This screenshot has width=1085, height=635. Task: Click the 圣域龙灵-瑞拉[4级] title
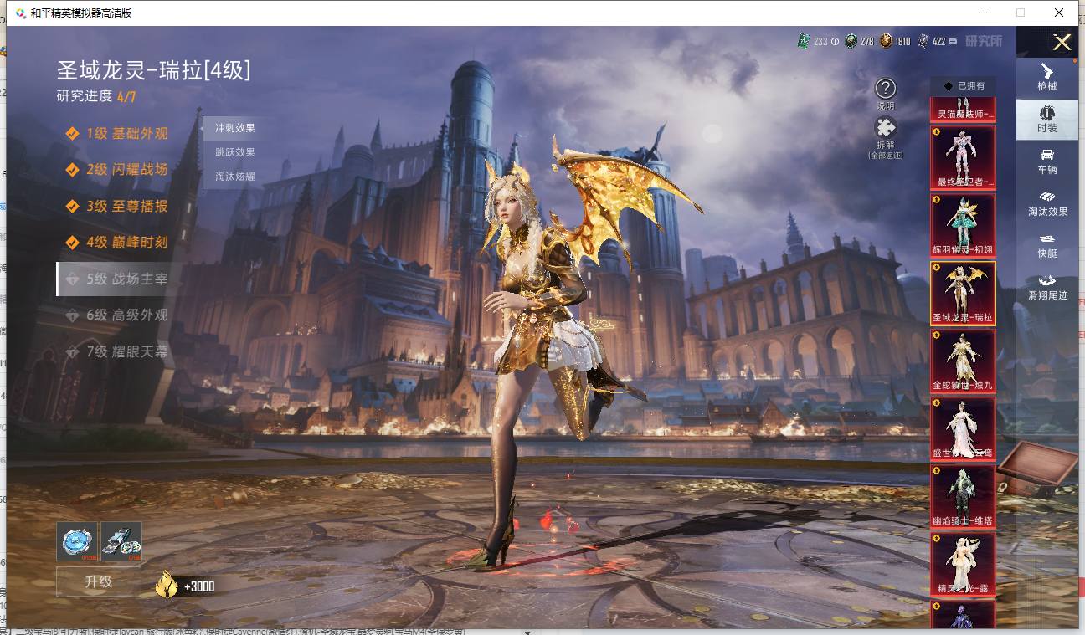pyautogui.click(x=153, y=69)
